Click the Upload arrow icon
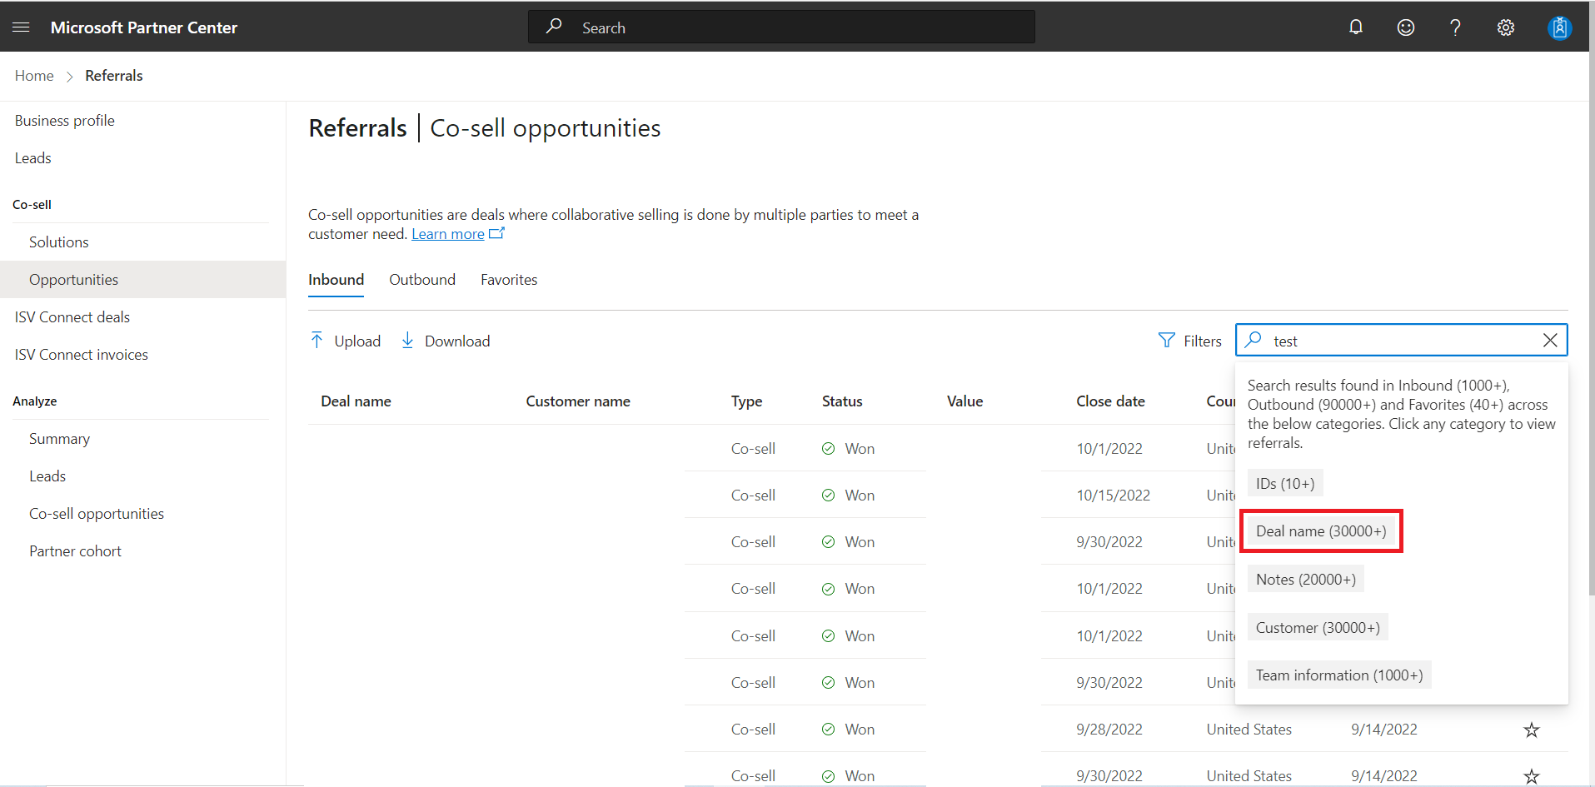This screenshot has width=1595, height=787. tap(317, 340)
